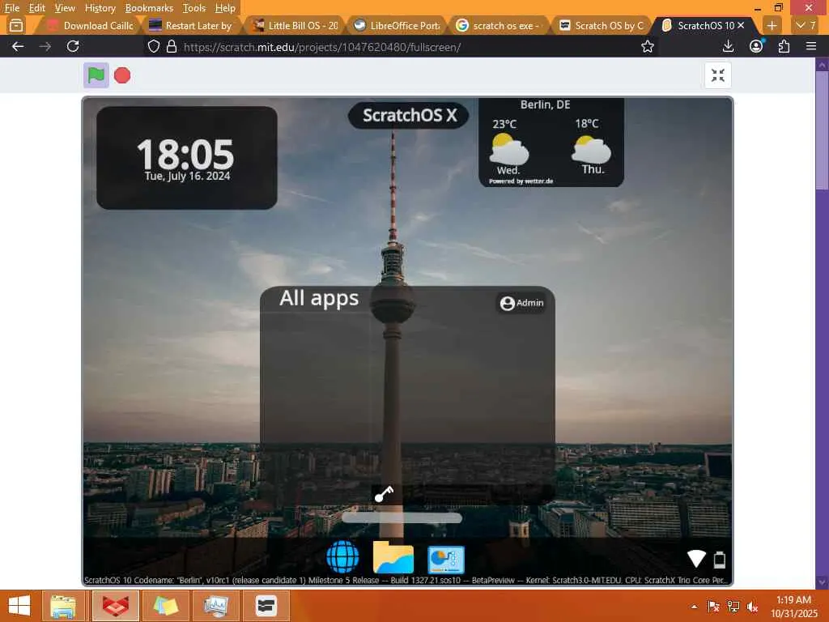Click the network tray icon
829x622 pixels.
(733, 607)
